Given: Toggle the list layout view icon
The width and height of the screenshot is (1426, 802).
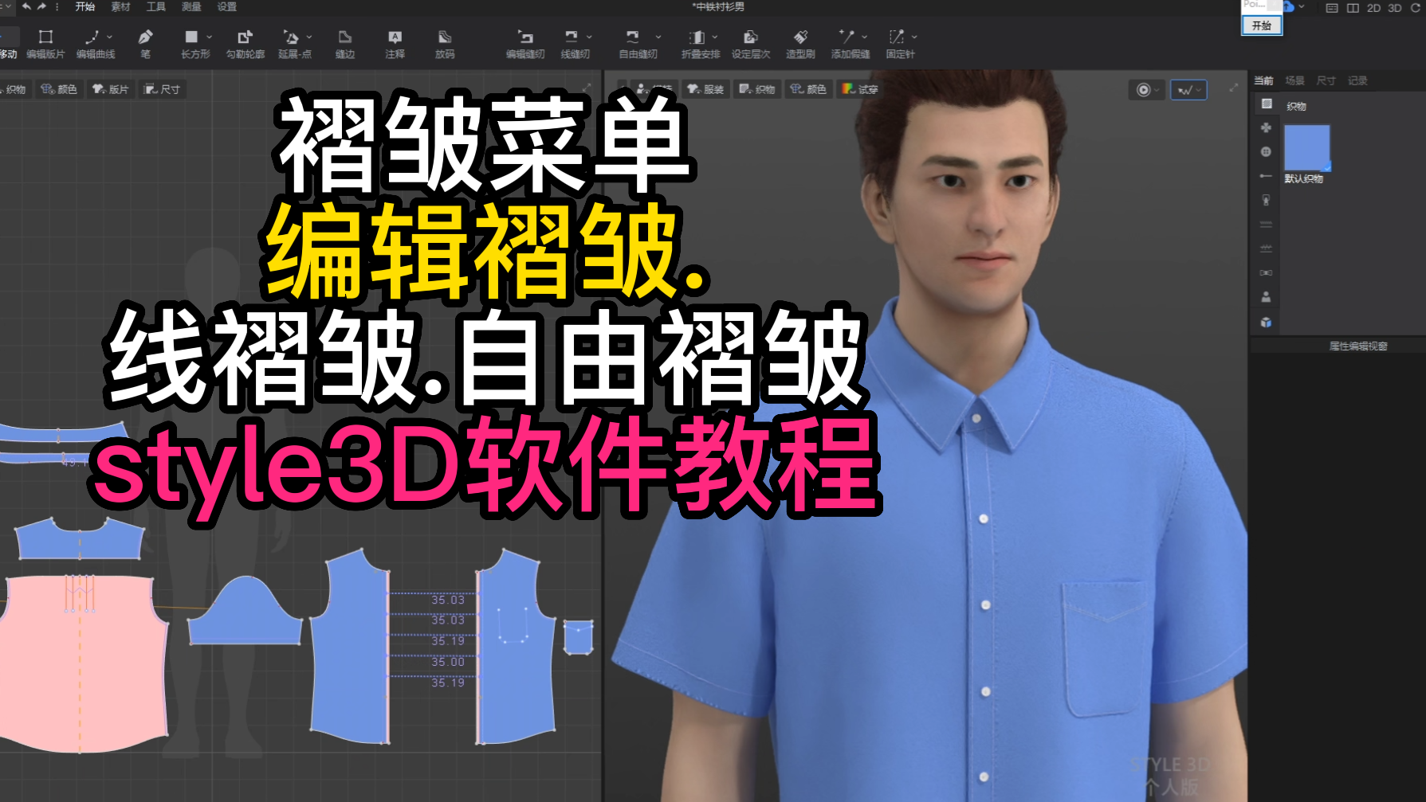Looking at the screenshot, I should (1332, 8).
